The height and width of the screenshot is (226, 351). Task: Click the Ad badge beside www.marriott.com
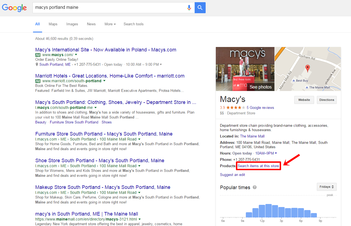click(38, 81)
